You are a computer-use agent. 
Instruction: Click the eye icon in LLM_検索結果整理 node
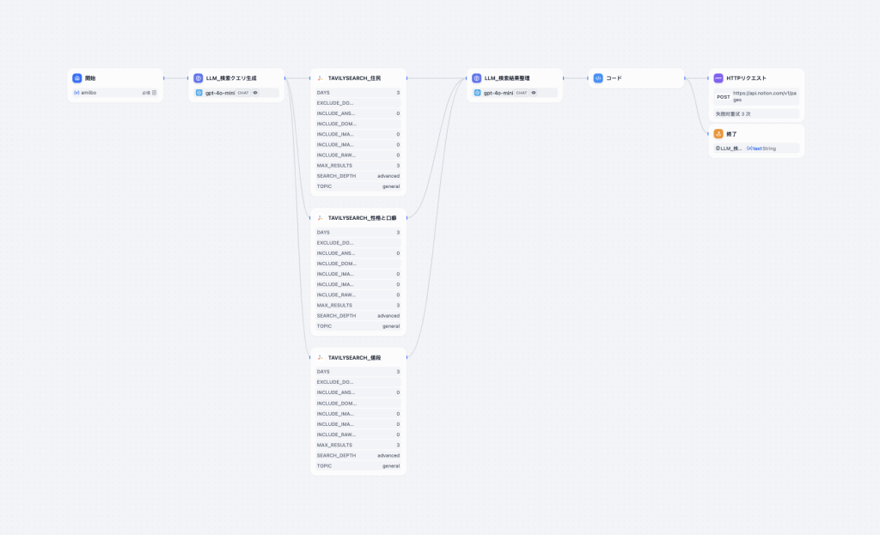tap(534, 93)
